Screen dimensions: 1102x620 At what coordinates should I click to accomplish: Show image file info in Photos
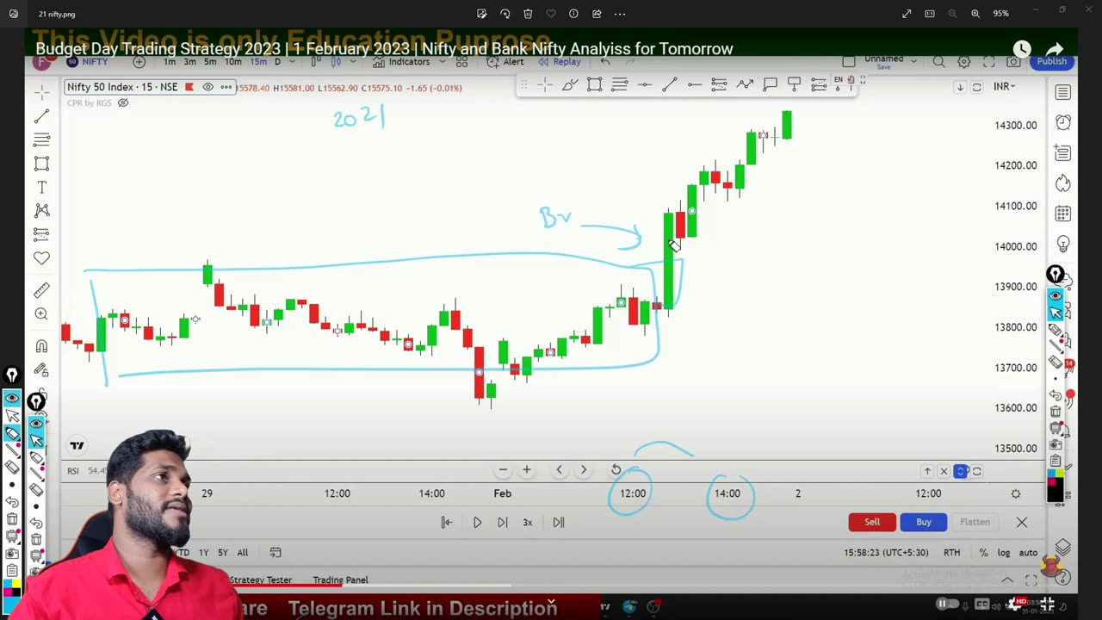(x=573, y=14)
